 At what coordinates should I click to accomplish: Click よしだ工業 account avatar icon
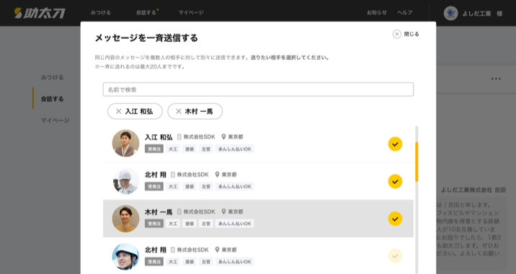point(450,13)
